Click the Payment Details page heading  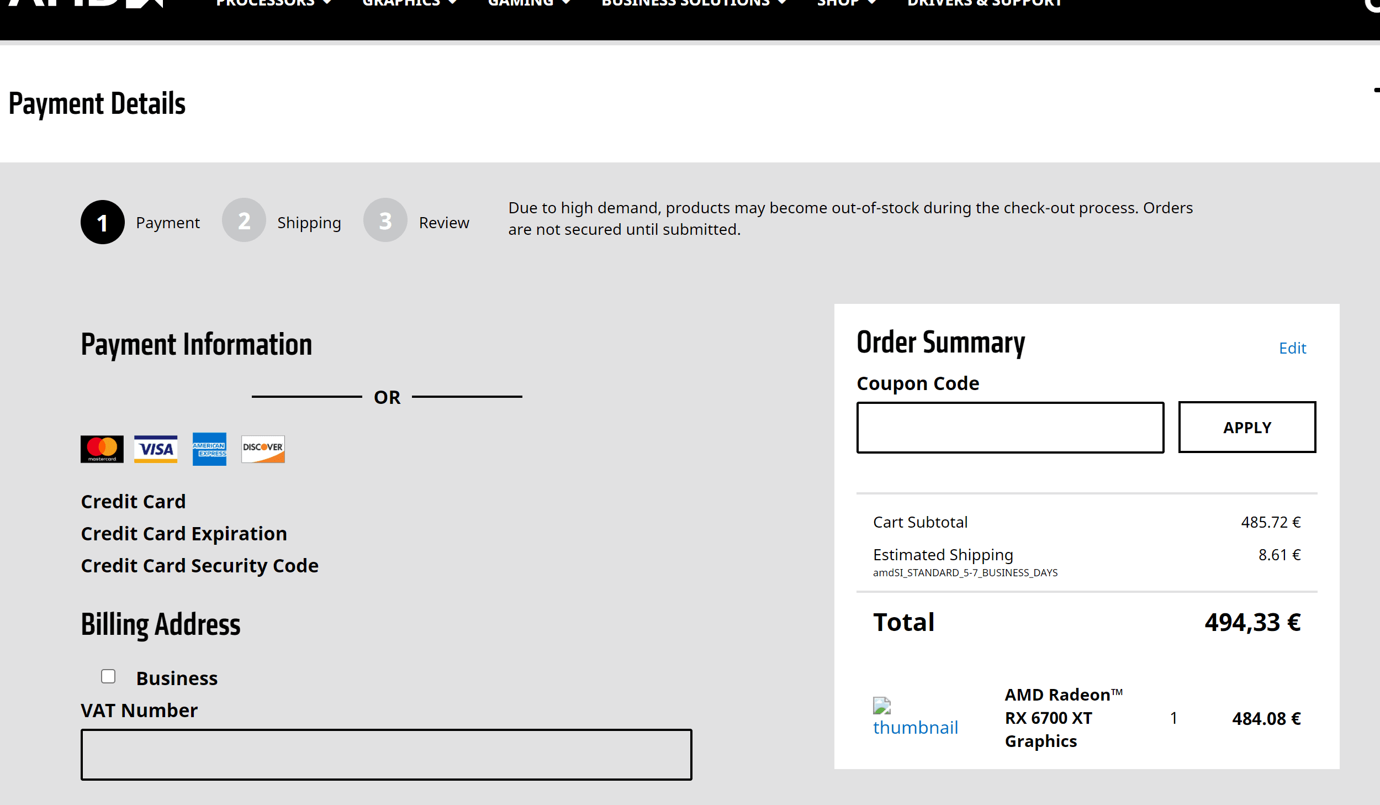[x=97, y=104]
